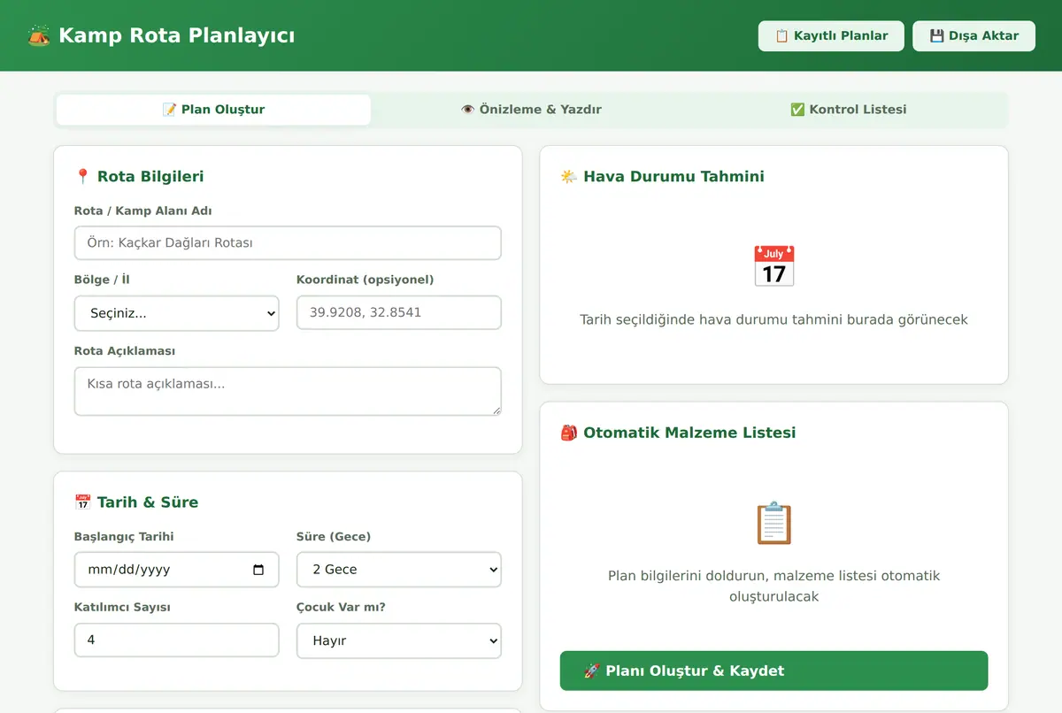Click the backpack icon beside Otomatik Malzeme Listesi

(x=569, y=433)
